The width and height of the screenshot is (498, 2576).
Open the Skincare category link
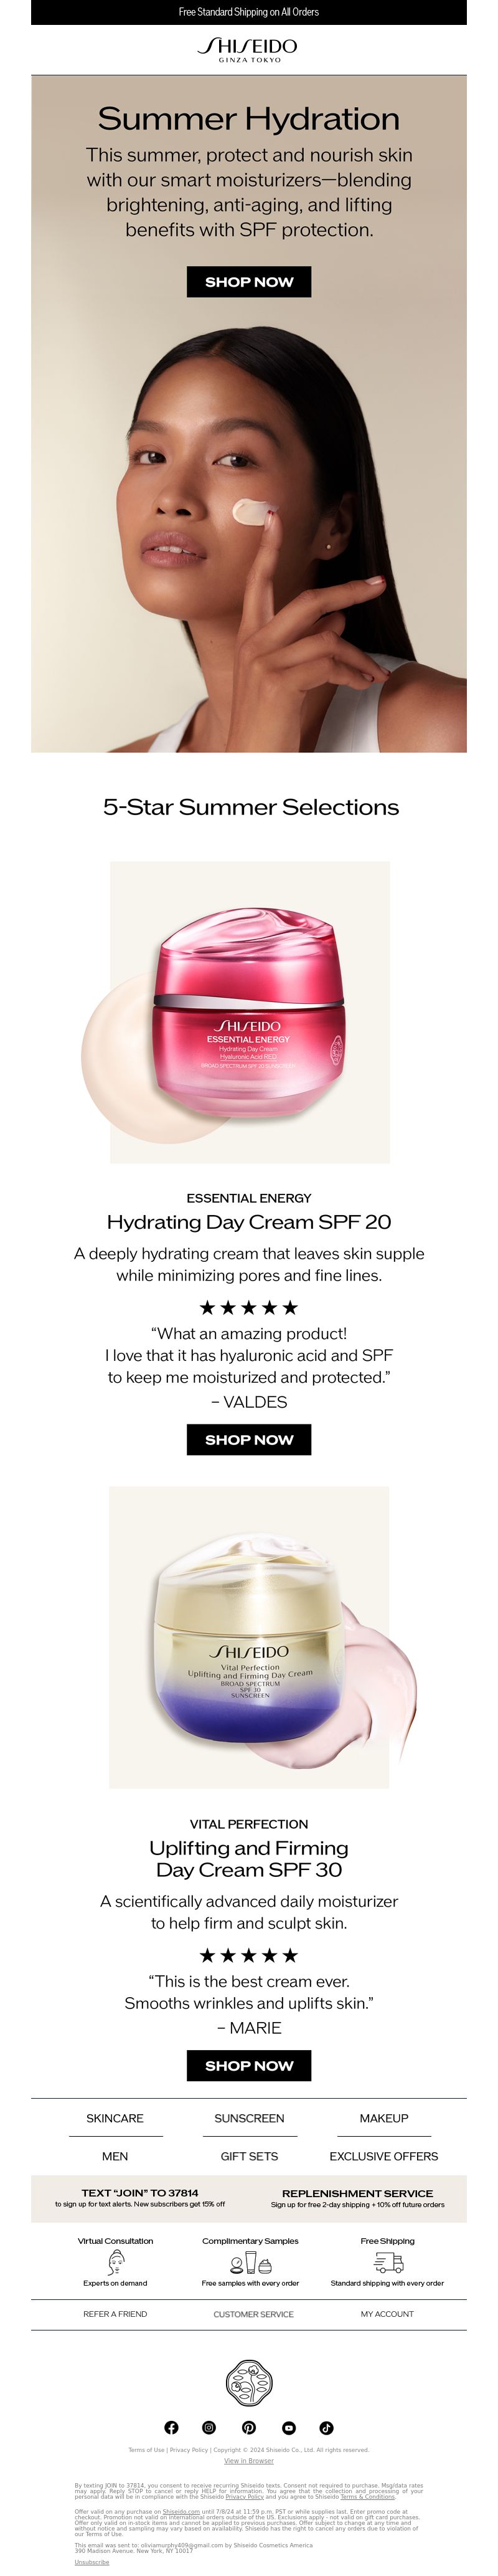(115, 2118)
